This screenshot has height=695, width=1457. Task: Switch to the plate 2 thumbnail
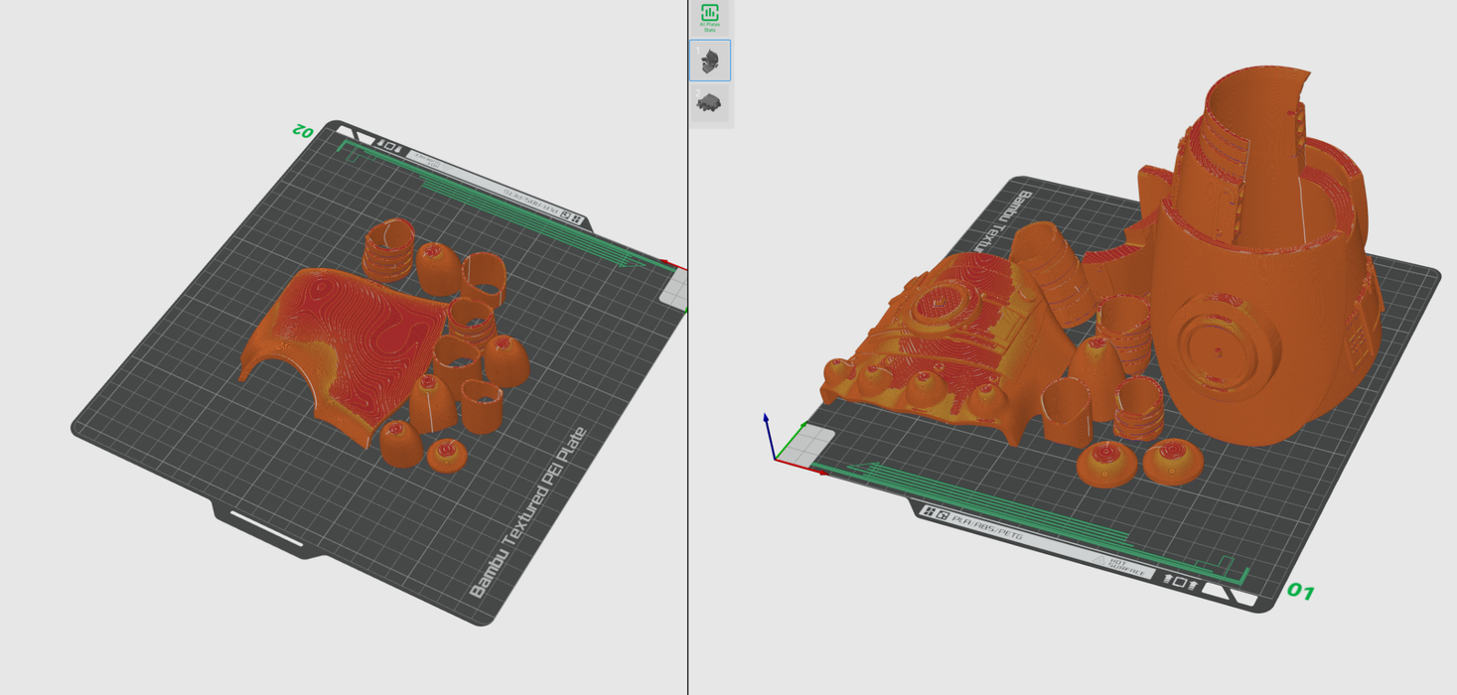pyautogui.click(x=710, y=103)
